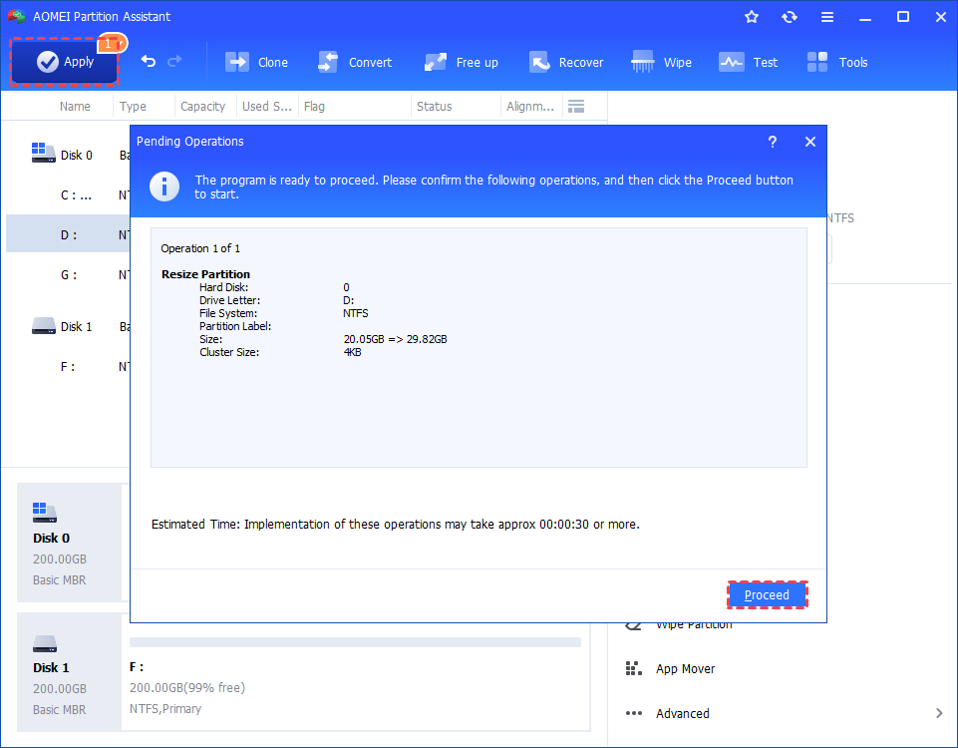Click the Used S... column header
Screen dimensions: 958x748
pos(267,107)
